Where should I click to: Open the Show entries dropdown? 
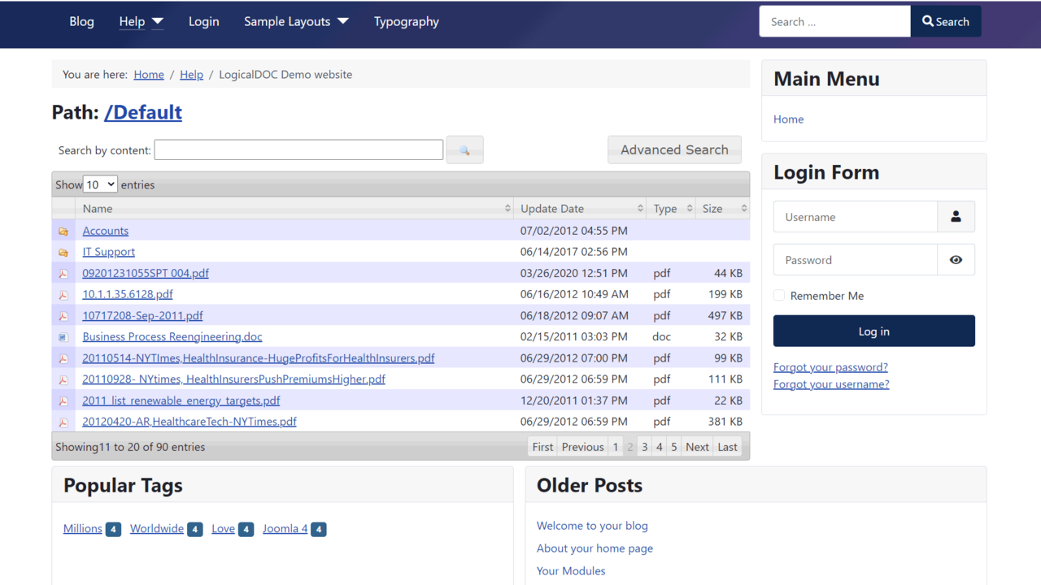[x=99, y=184]
